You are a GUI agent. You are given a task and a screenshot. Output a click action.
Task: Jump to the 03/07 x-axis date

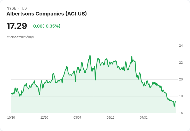pyautogui.click(x=77, y=118)
